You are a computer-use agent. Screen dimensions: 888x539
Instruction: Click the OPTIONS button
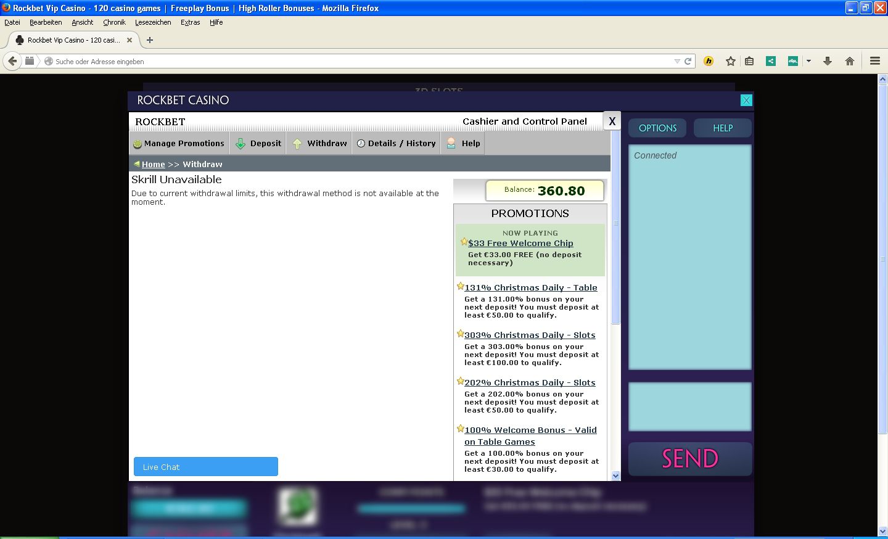click(x=657, y=128)
